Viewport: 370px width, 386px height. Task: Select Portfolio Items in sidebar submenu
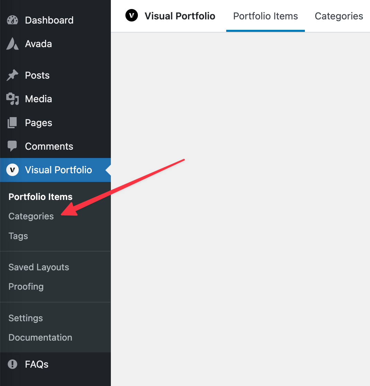(x=41, y=197)
